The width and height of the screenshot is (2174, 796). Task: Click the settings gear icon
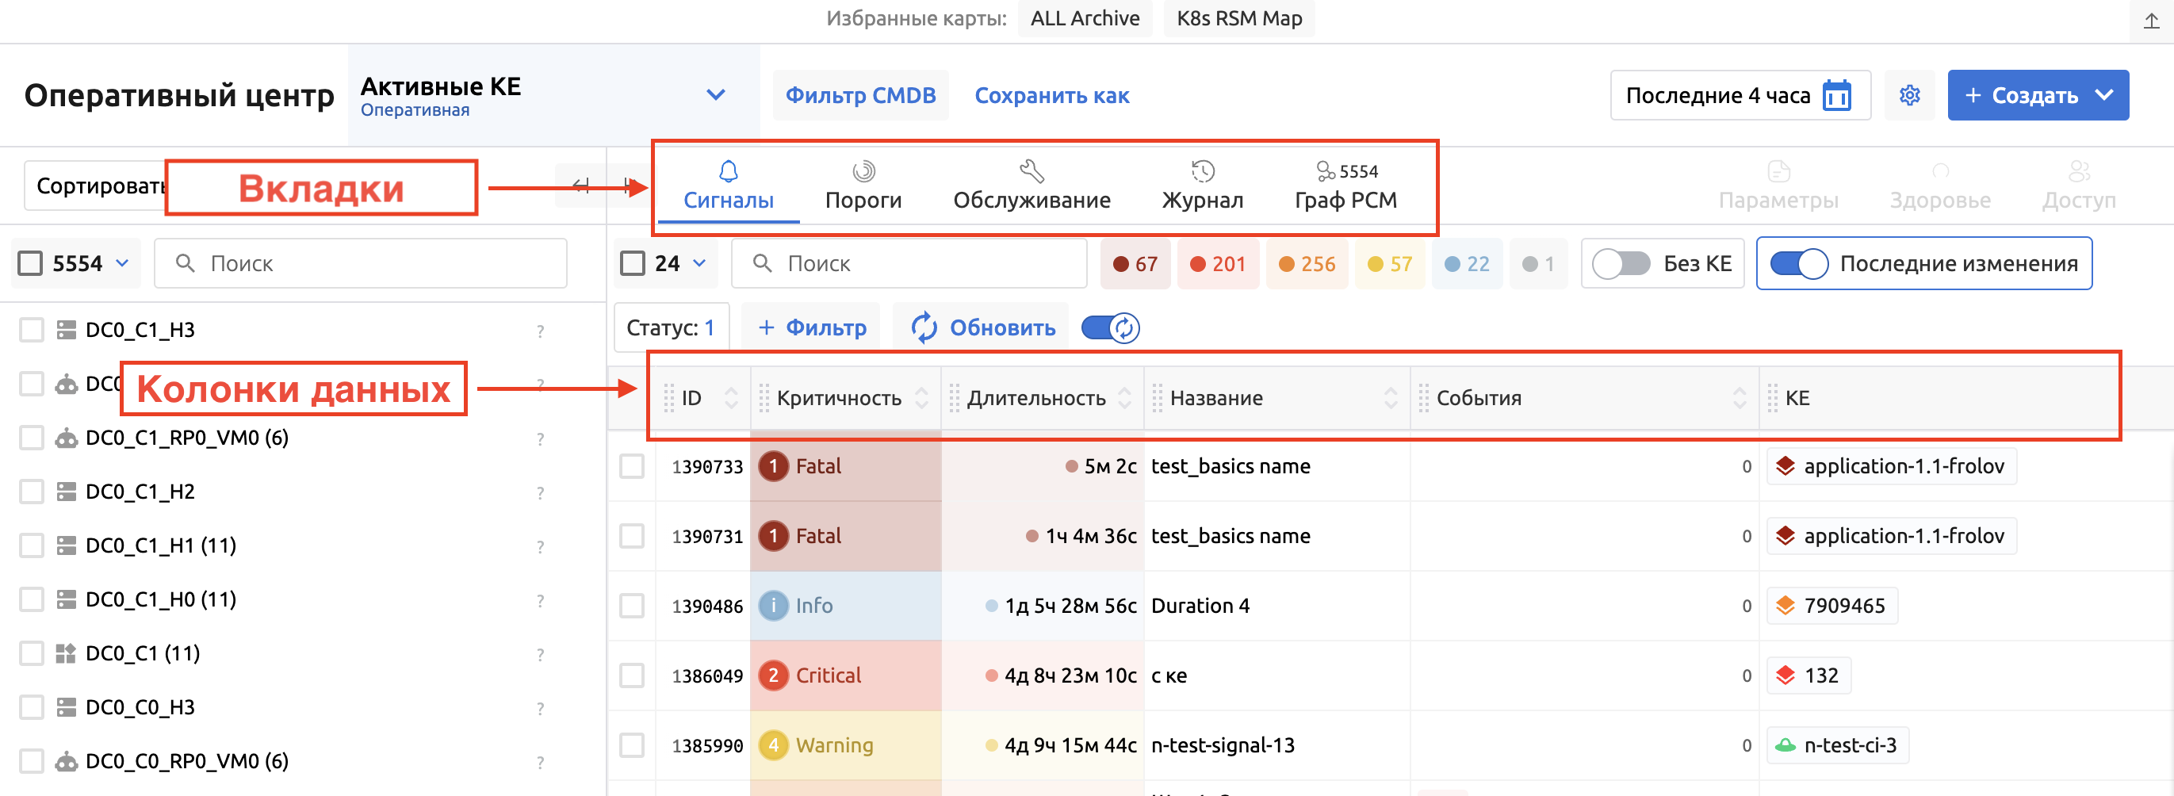1910,95
